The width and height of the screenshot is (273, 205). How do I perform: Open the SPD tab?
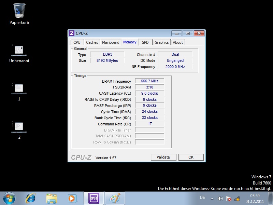[145, 42]
